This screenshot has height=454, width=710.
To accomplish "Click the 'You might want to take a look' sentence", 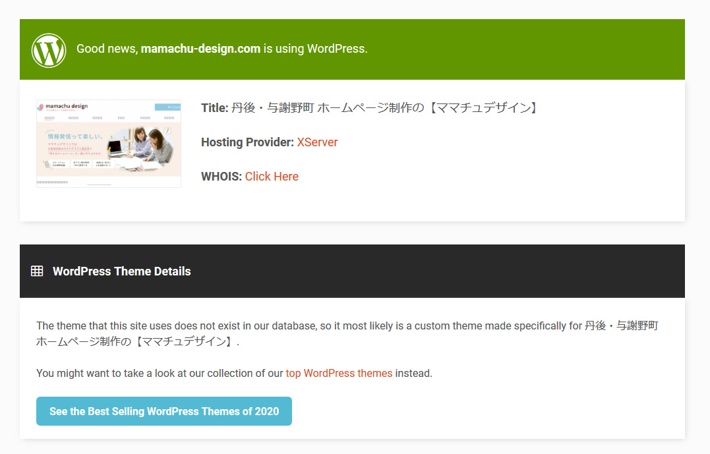I will (x=234, y=374).
